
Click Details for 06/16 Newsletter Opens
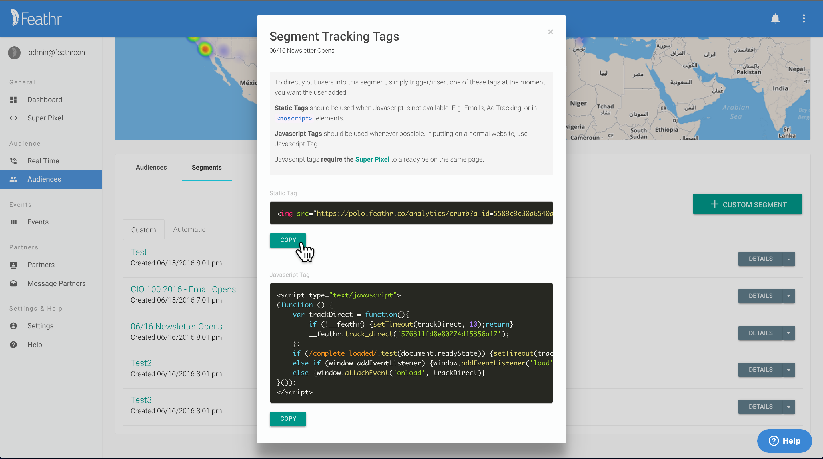pyautogui.click(x=760, y=333)
